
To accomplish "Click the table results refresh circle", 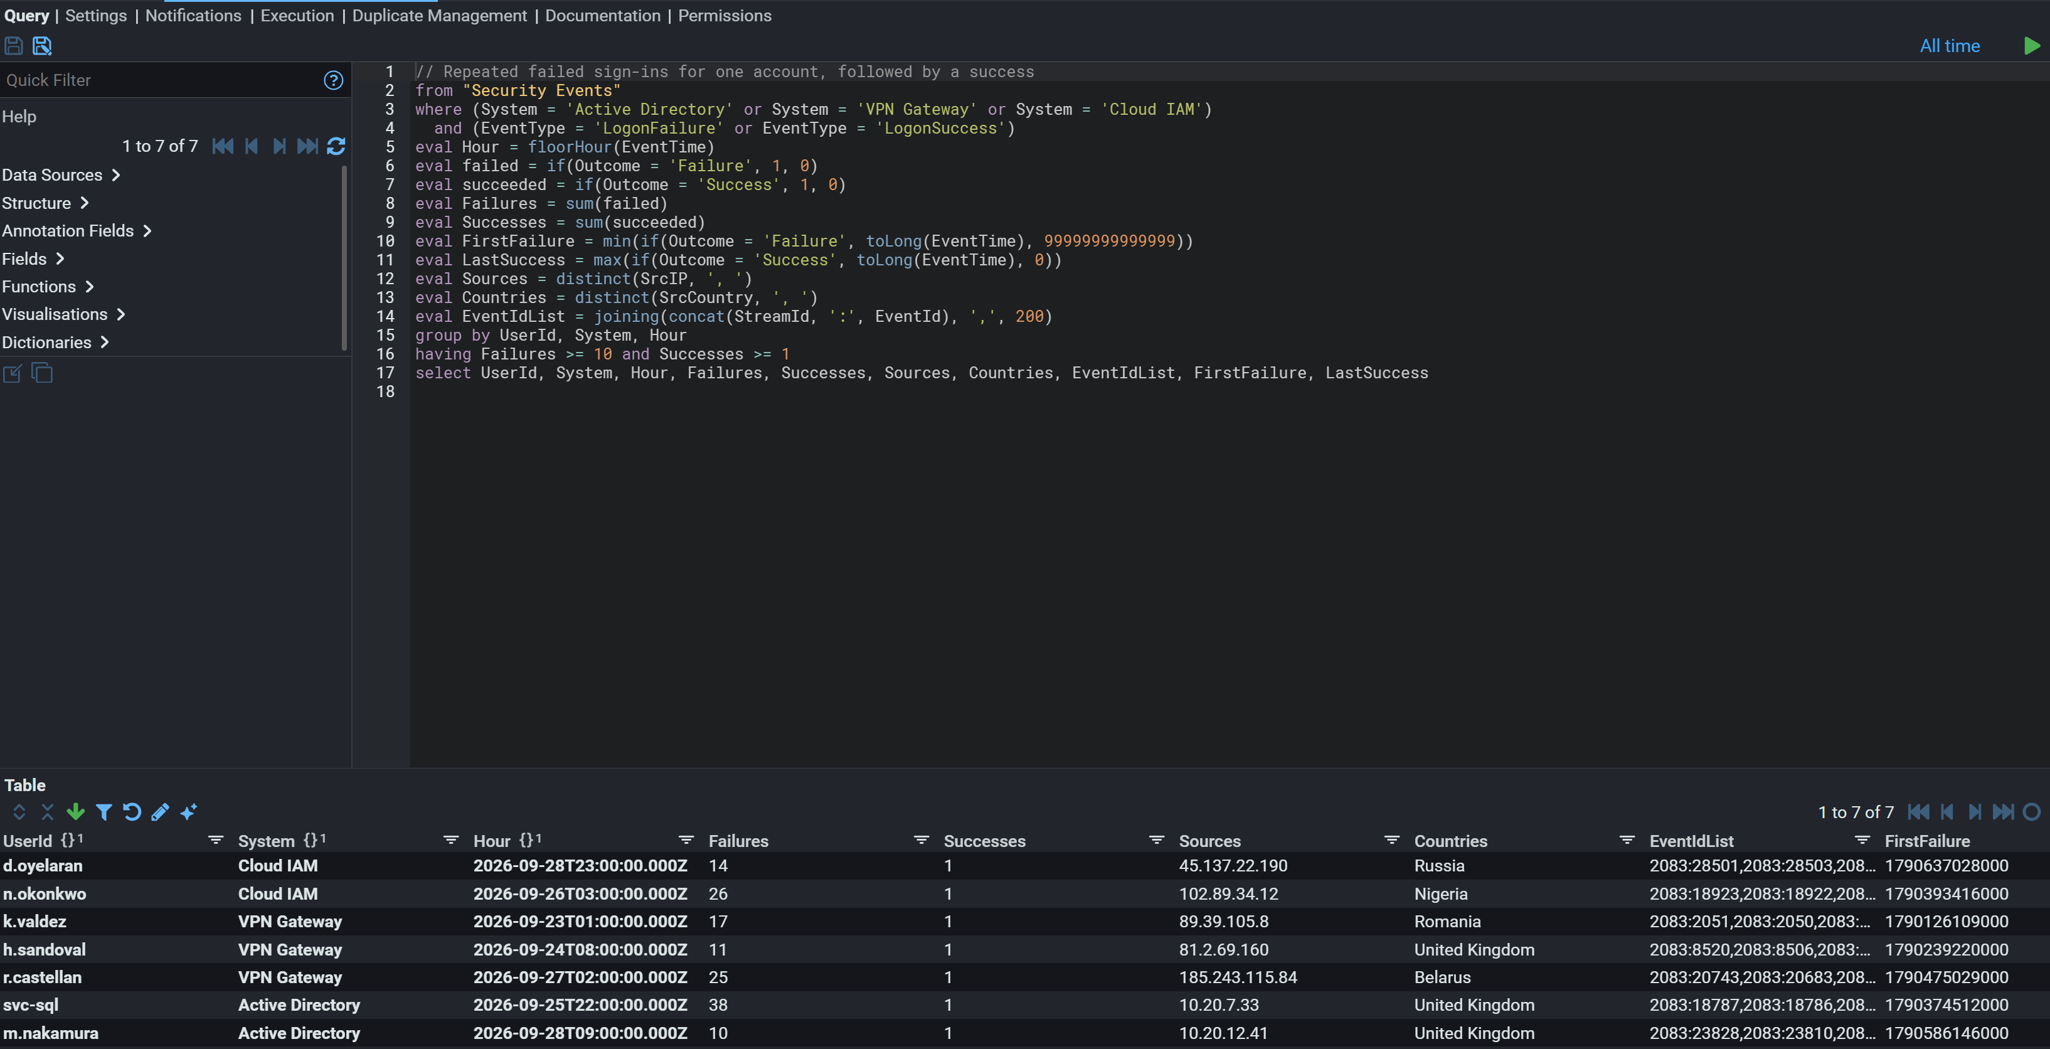I will (x=2032, y=812).
